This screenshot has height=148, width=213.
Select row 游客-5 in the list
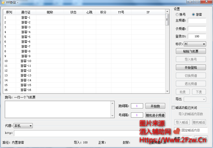click(x=84, y=37)
